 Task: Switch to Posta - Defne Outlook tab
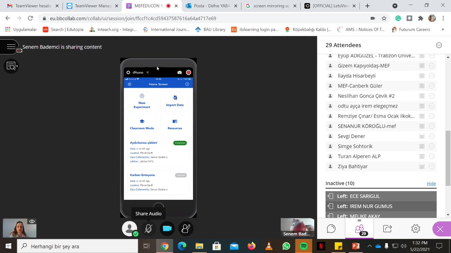point(211,6)
